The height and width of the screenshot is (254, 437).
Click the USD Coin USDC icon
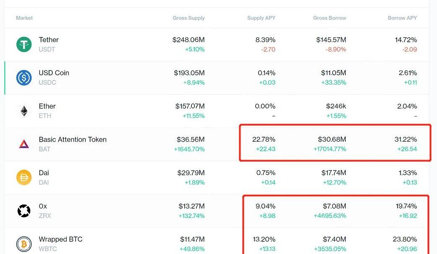pos(24,78)
